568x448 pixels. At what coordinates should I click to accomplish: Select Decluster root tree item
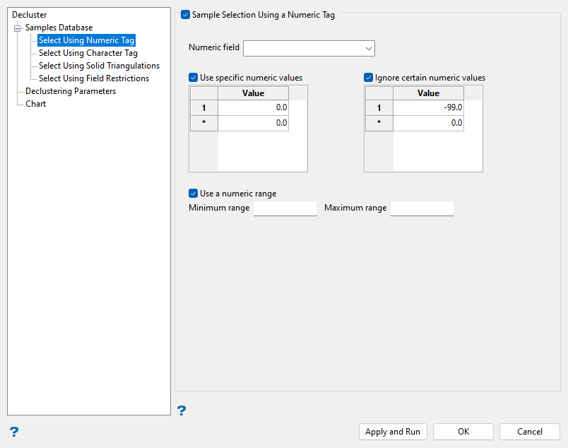point(30,15)
